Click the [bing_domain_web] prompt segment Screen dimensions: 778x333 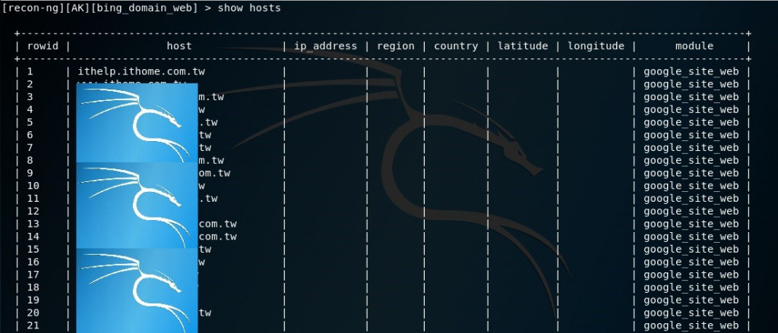[x=144, y=8]
